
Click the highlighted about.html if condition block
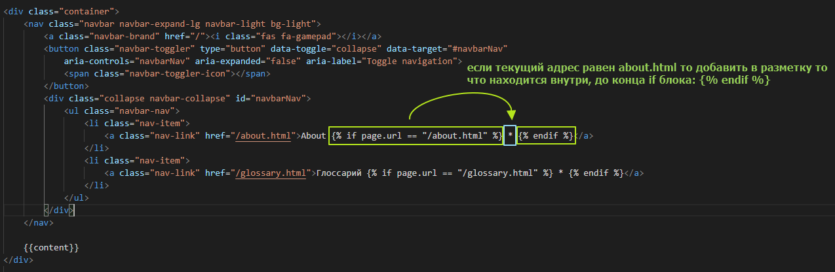point(416,136)
